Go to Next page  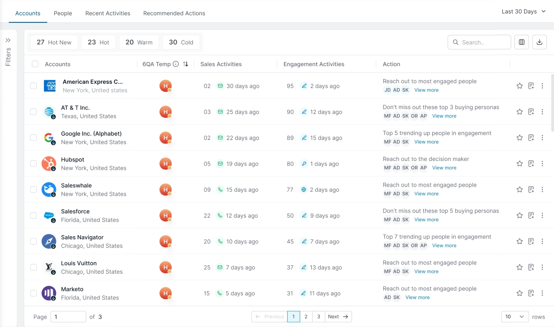click(338, 317)
